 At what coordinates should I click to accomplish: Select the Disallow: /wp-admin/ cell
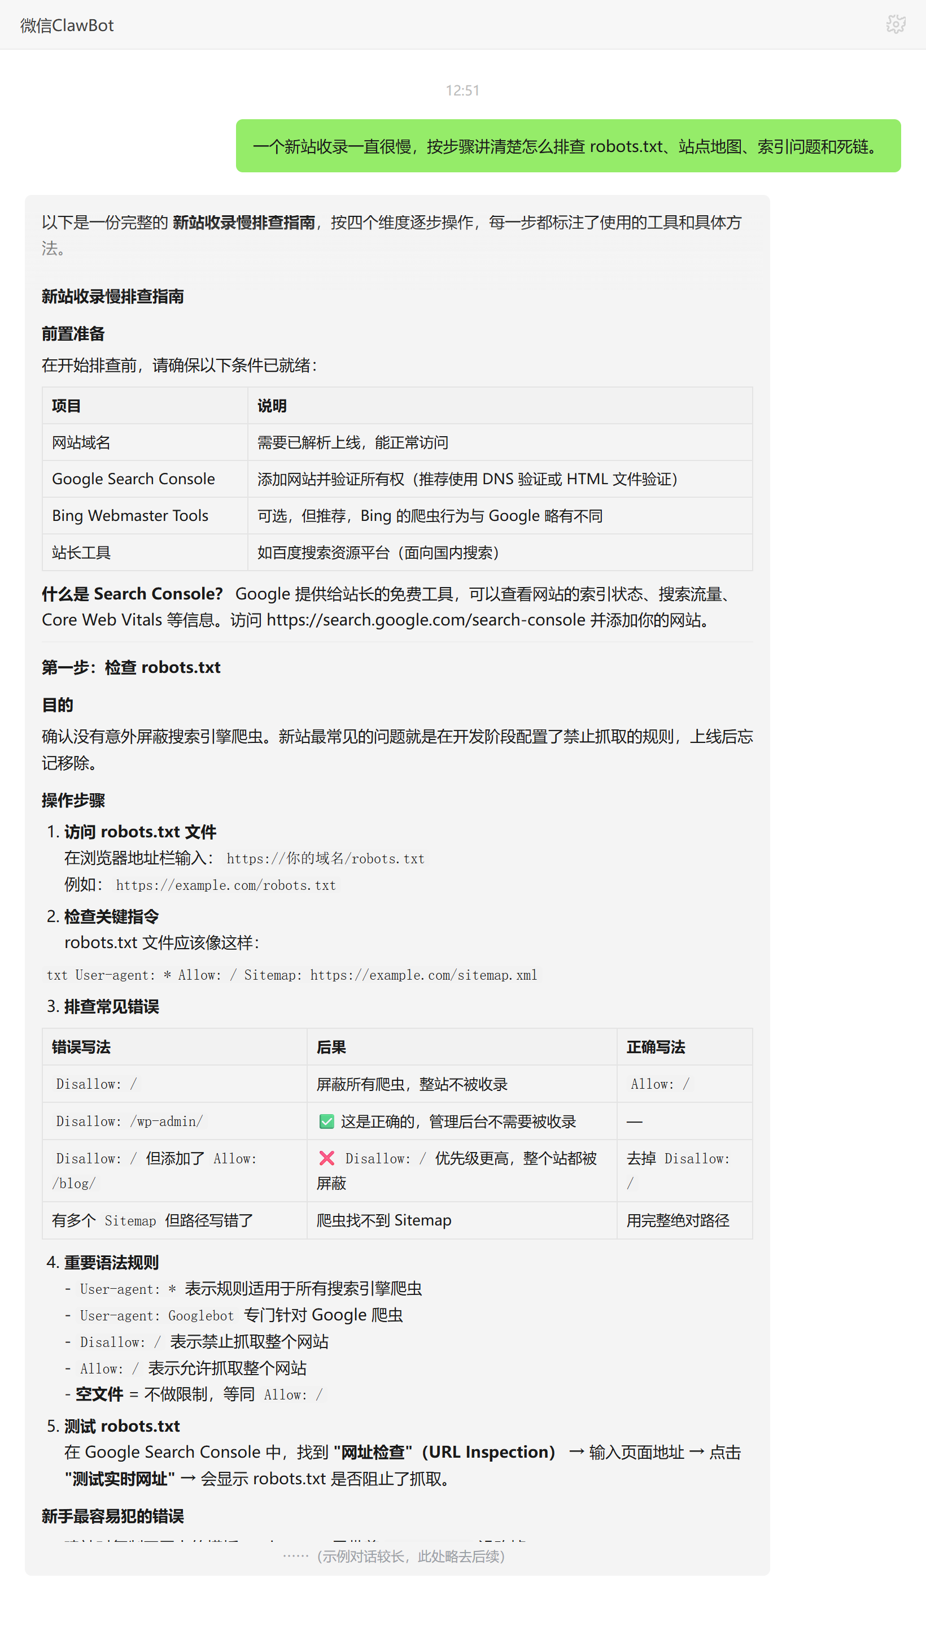pyautogui.click(x=174, y=1121)
